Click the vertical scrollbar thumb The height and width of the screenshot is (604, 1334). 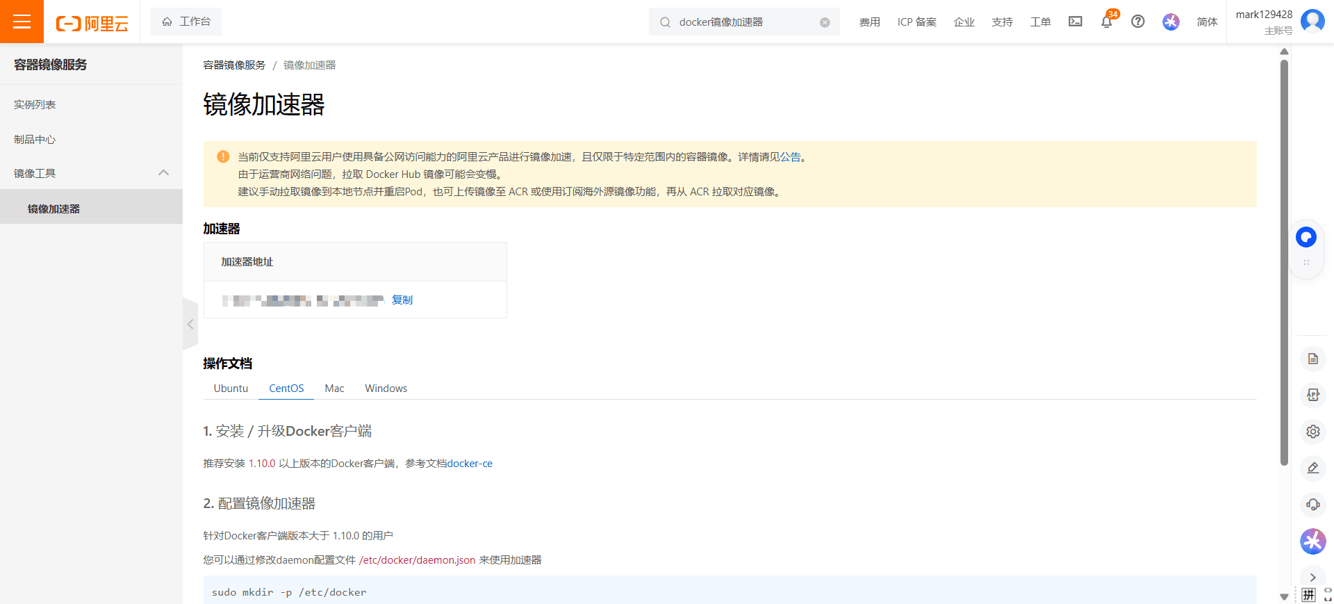pos(1284,263)
